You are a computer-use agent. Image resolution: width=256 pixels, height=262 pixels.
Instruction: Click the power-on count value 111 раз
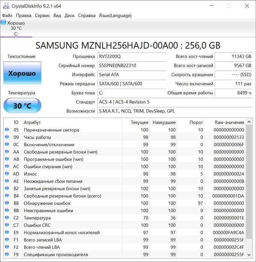233,84
